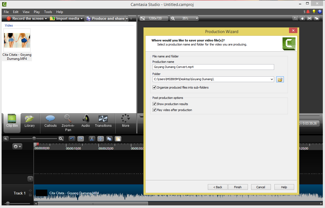
Task: Open the Tools menu
Action: (x=48, y=12)
